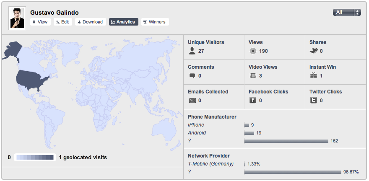The image size is (369, 181).
Task: Click the Edit button
Action: coord(63,22)
